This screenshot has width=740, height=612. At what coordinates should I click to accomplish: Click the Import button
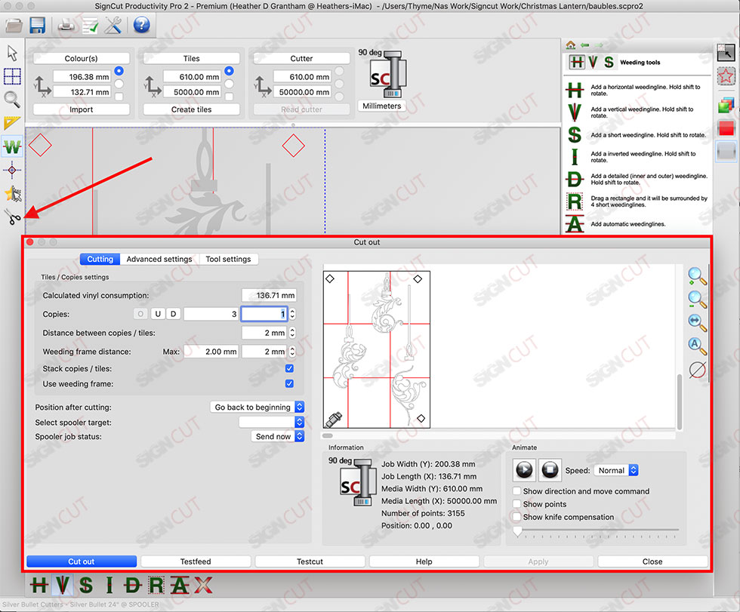pos(82,109)
